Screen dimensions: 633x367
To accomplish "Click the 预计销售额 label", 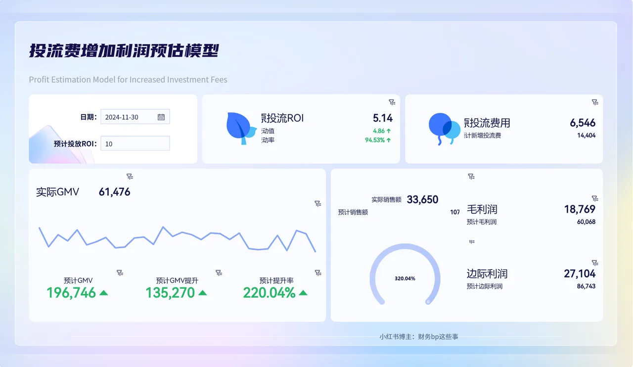I will pyautogui.click(x=353, y=212).
